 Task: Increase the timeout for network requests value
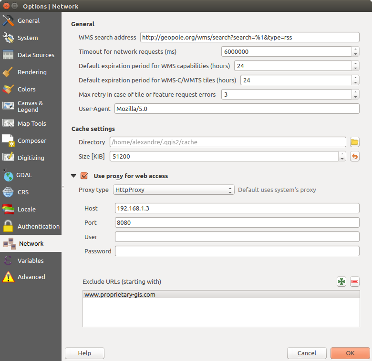[356, 49]
